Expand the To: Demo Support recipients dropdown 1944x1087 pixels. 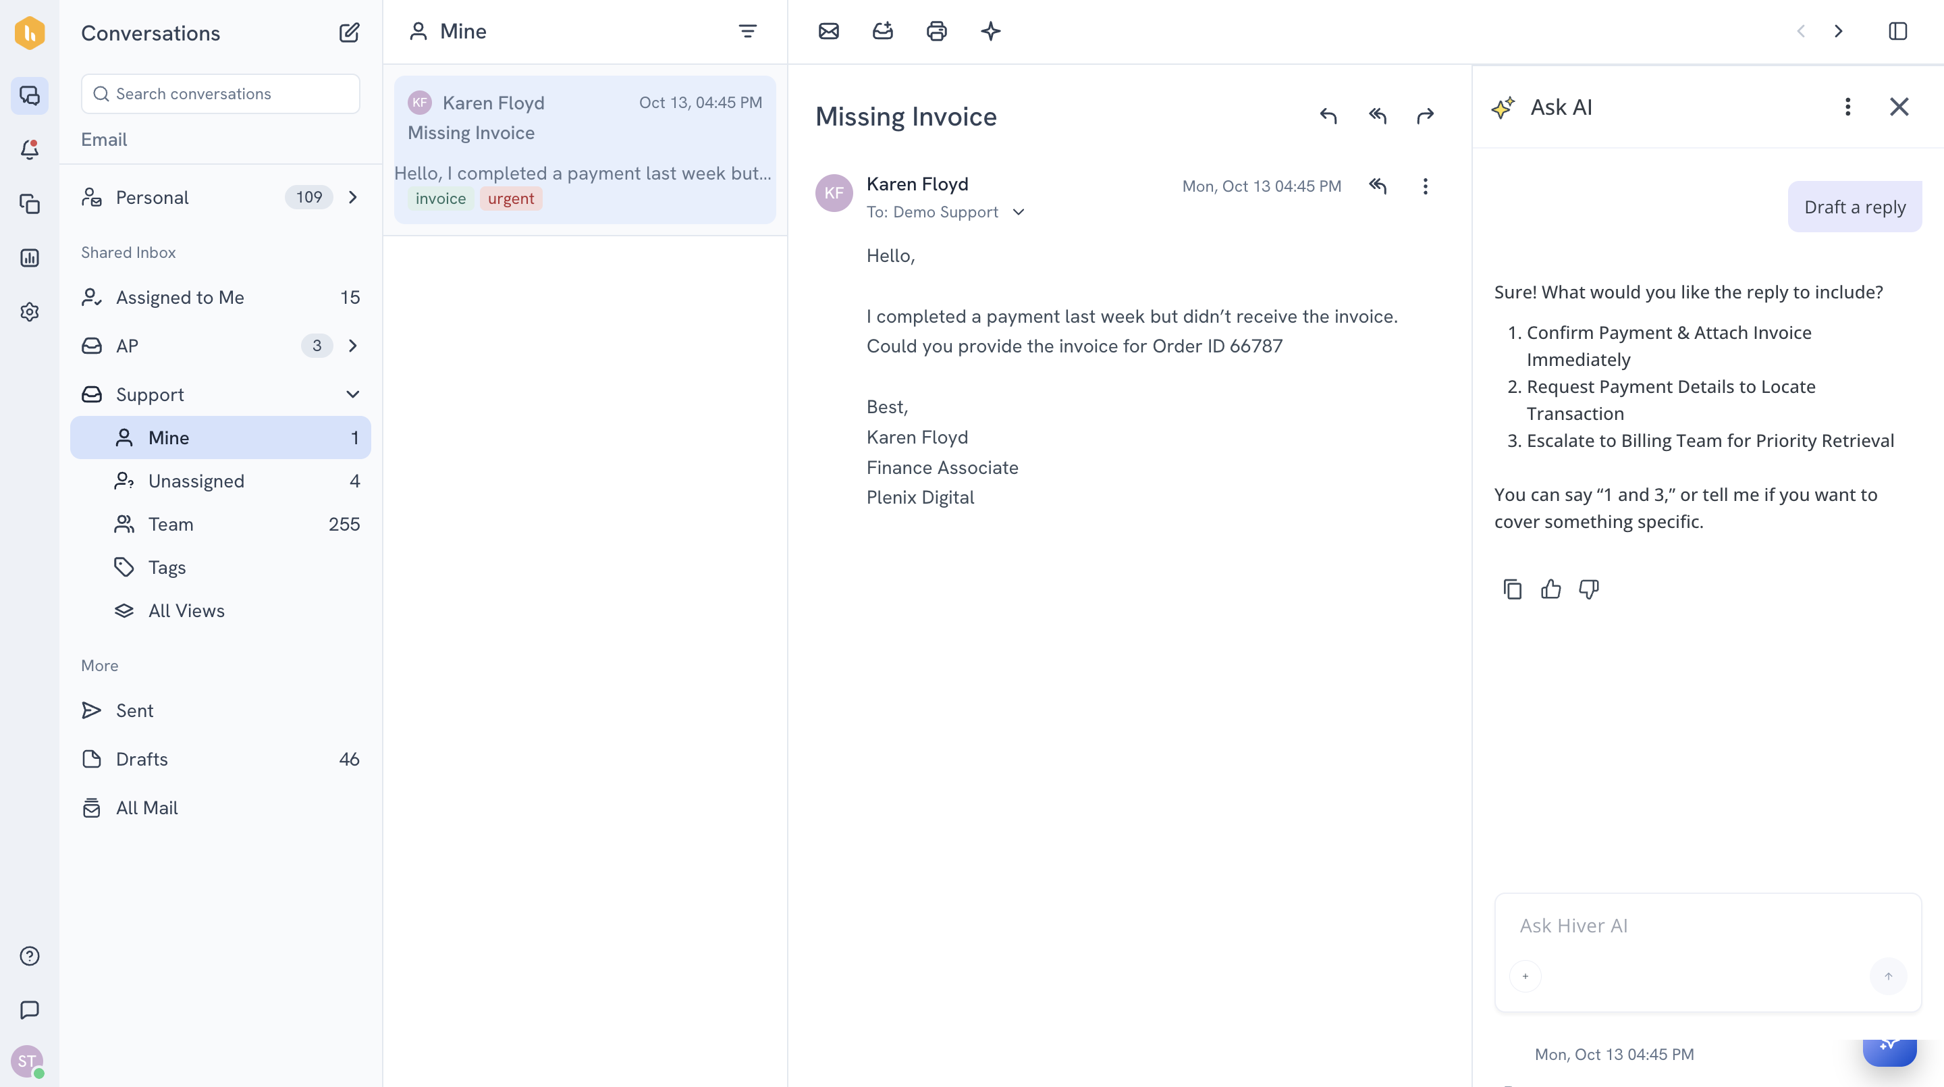tap(1018, 212)
